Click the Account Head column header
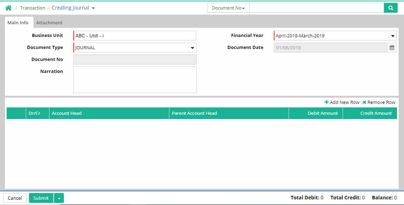The image size is (404, 205). (109, 113)
